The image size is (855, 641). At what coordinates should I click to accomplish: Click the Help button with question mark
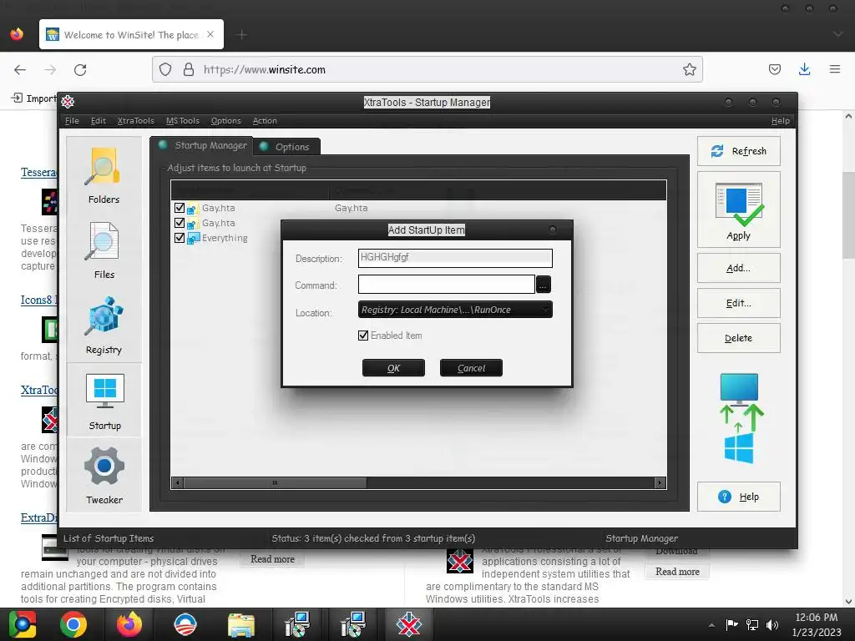738,497
